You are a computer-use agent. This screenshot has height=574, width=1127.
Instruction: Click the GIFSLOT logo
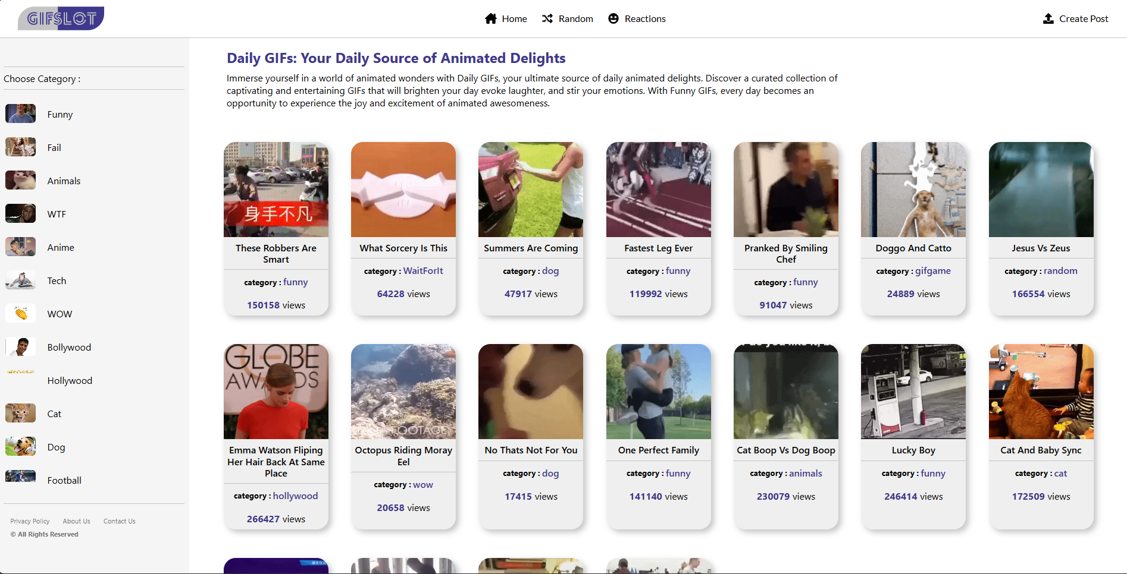point(61,18)
